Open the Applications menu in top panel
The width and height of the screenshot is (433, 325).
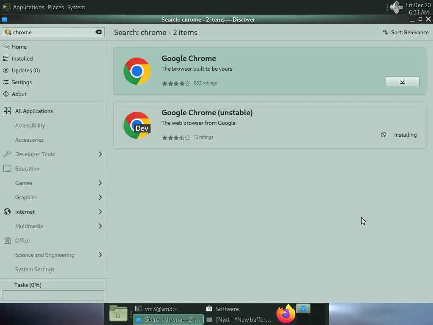(x=28, y=7)
